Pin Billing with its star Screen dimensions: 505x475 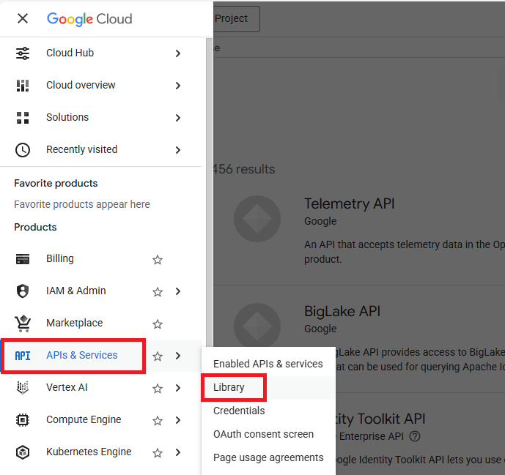(158, 260)
